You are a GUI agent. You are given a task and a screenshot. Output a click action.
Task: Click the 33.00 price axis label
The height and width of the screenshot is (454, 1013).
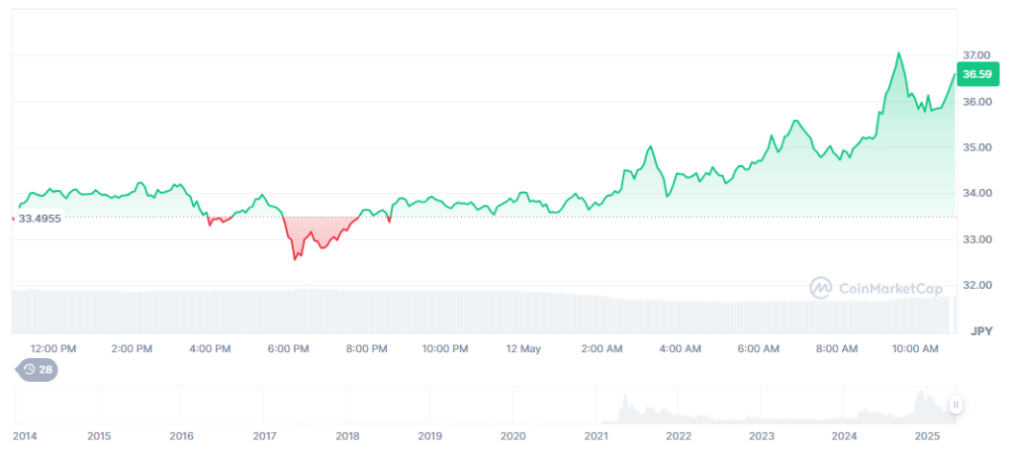(976, 239)
